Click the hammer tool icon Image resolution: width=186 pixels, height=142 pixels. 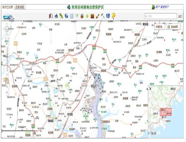[102, 16]
